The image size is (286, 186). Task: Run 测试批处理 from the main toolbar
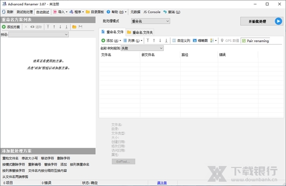(x=25, y=12)
